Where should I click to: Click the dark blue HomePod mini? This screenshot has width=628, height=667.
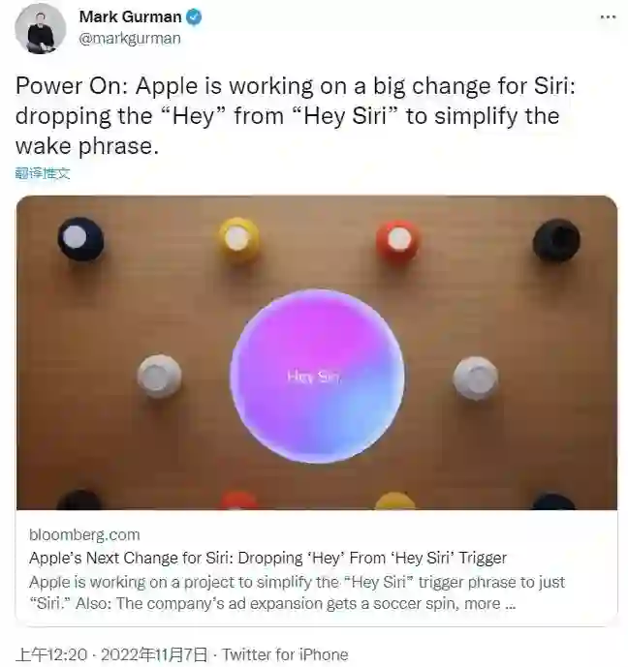pos(80,238)
